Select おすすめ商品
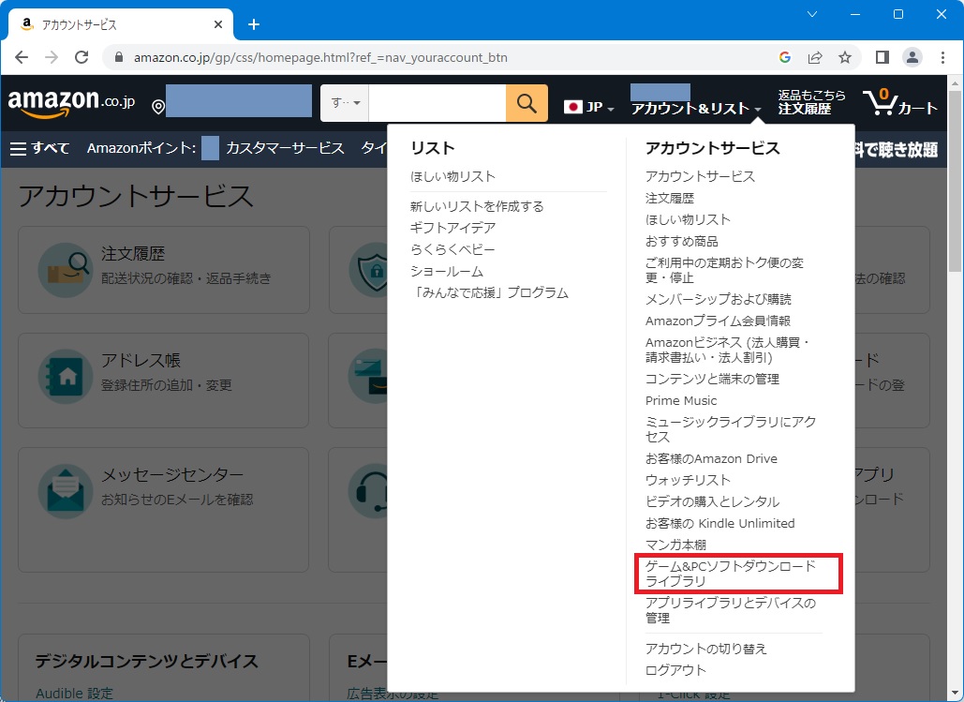 [682, 241]
